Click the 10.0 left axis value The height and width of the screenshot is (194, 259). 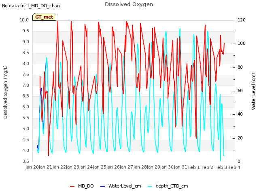point(24,20)
